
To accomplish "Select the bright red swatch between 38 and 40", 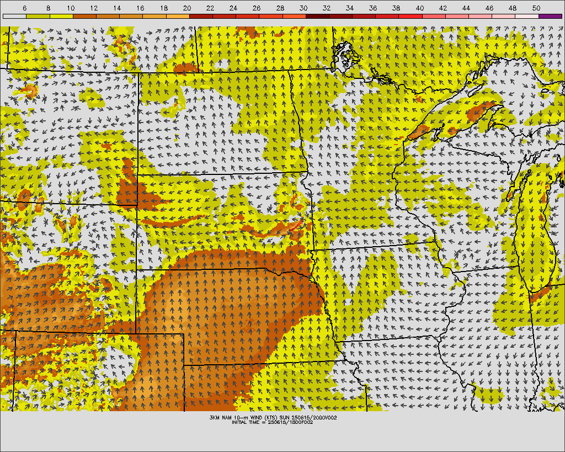I will point(411,16).
